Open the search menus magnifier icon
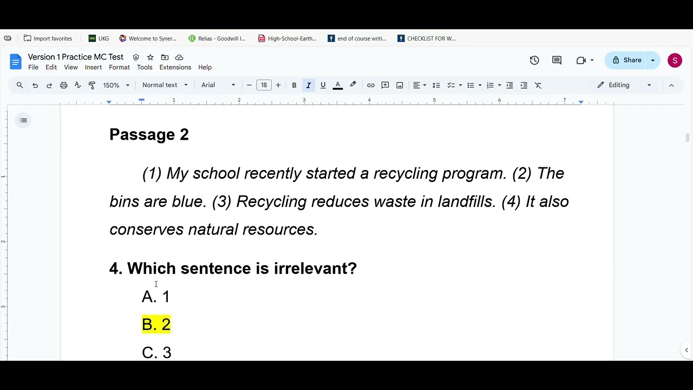693x390 pixels. tap(19, 85)
